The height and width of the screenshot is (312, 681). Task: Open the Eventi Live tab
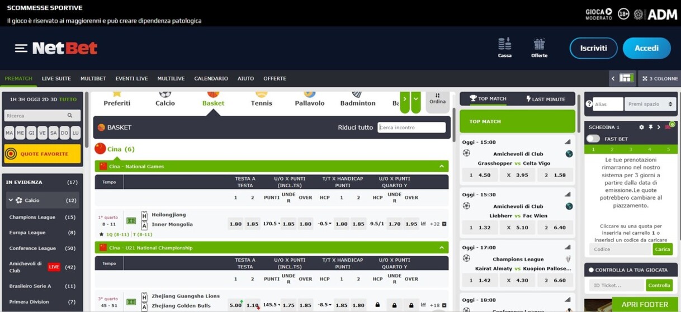(x=131, y=78)
